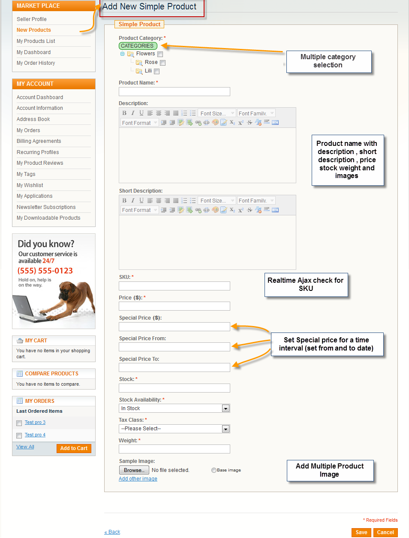Click the Add other image link
The image size is (409, 538).
click(x=138, y=479)
